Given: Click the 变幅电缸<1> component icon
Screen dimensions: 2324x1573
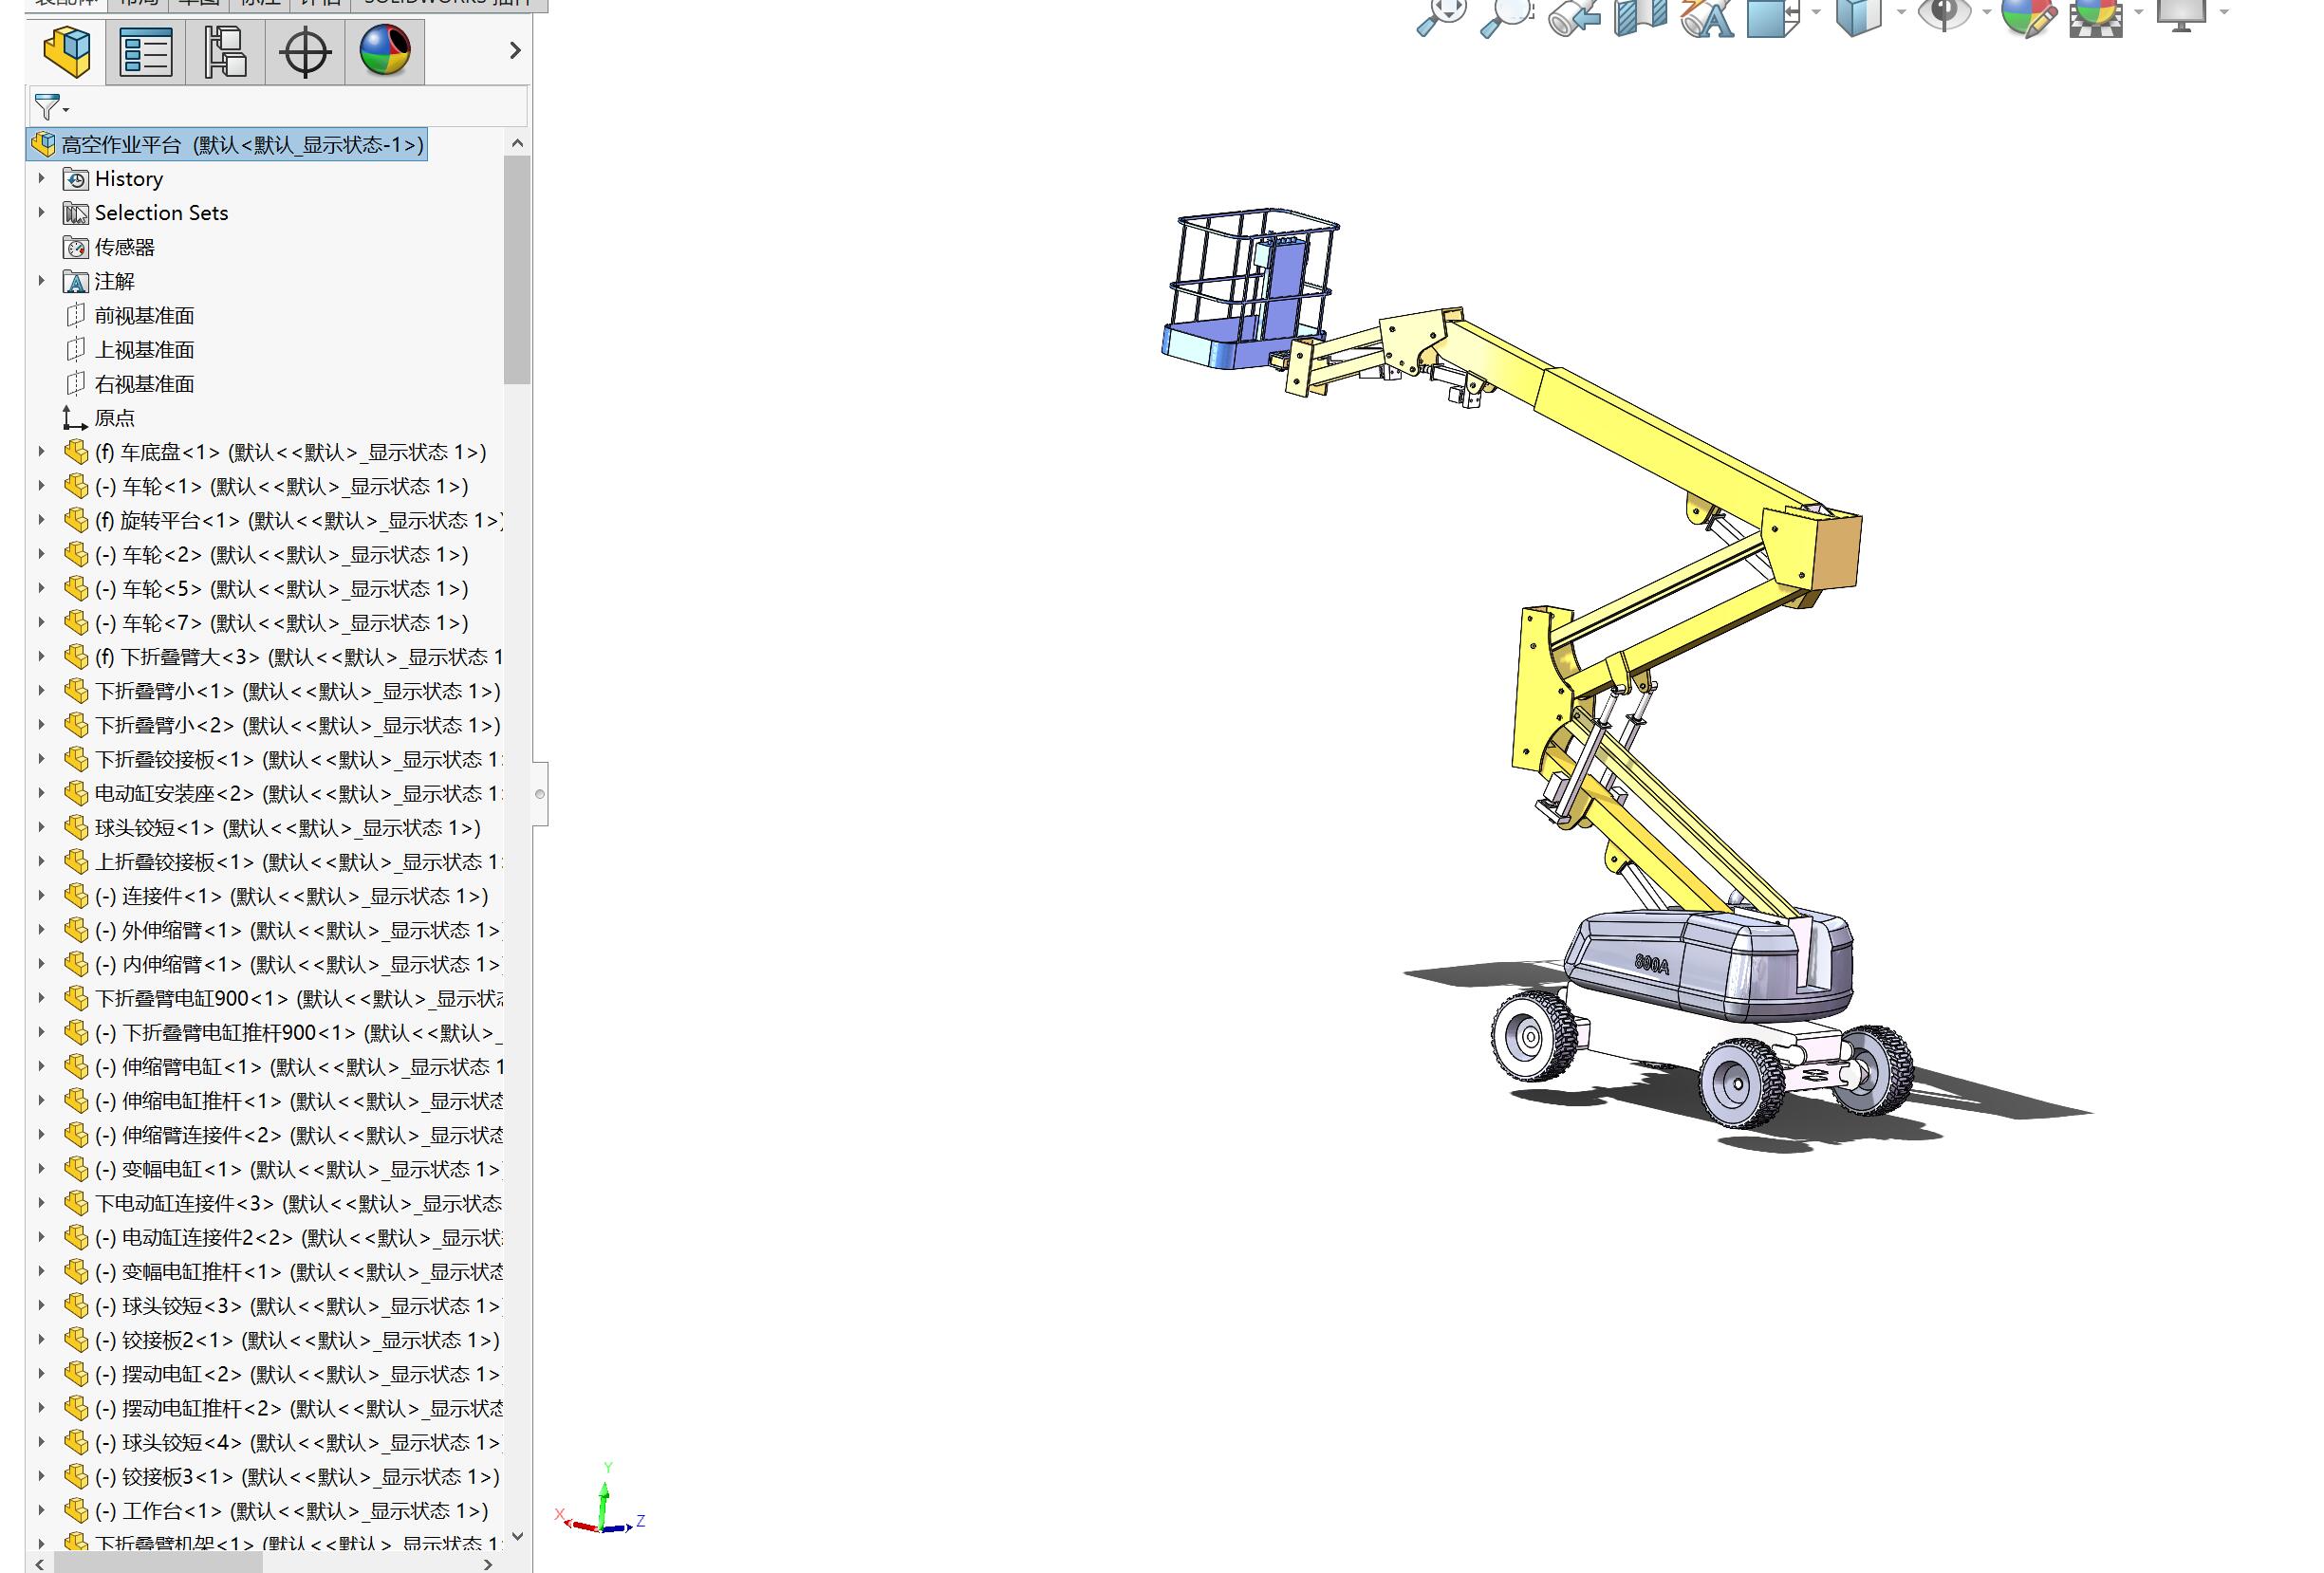Looking at the screenshot, I should pos(76,1169).
